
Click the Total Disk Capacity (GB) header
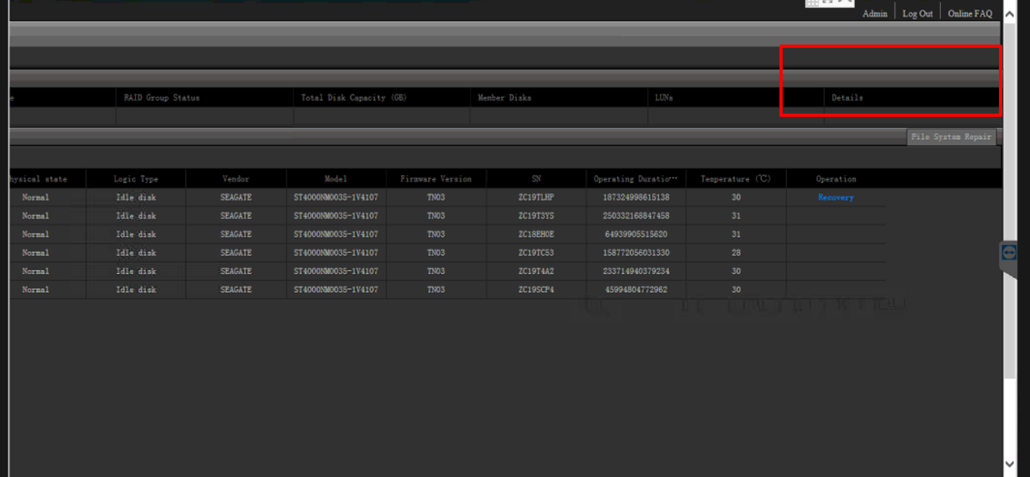click(x=353, y=97)
